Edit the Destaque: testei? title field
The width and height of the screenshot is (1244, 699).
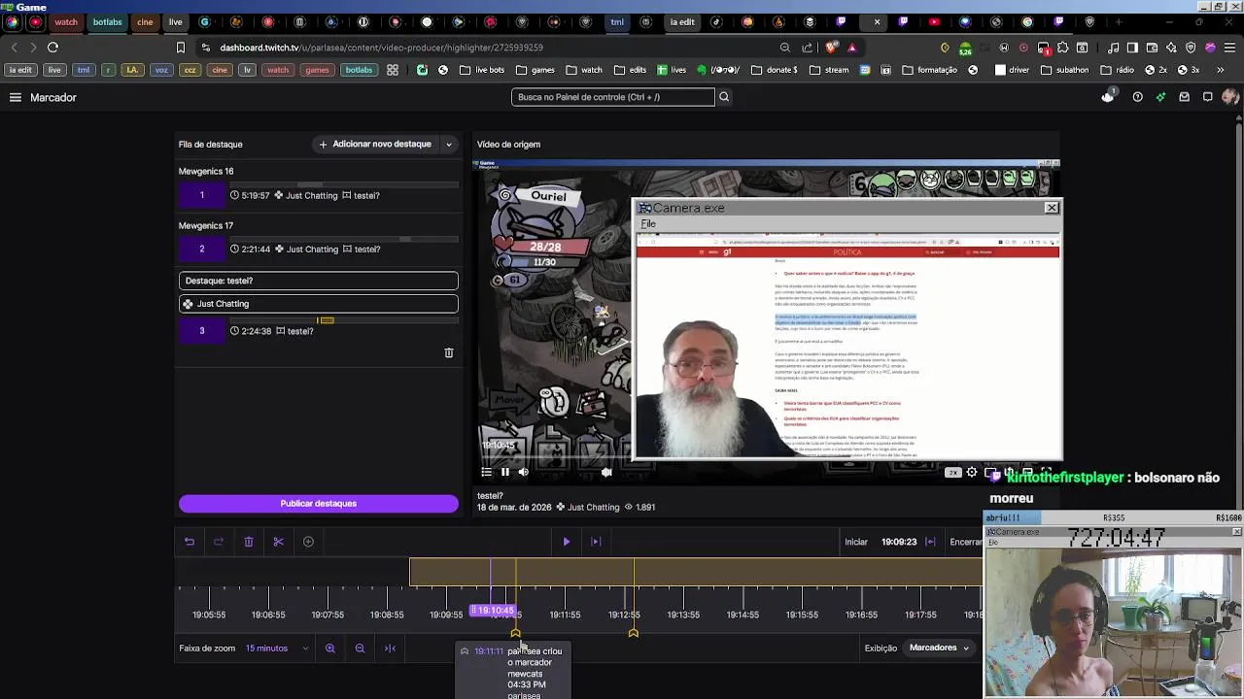tap(319, 281)
